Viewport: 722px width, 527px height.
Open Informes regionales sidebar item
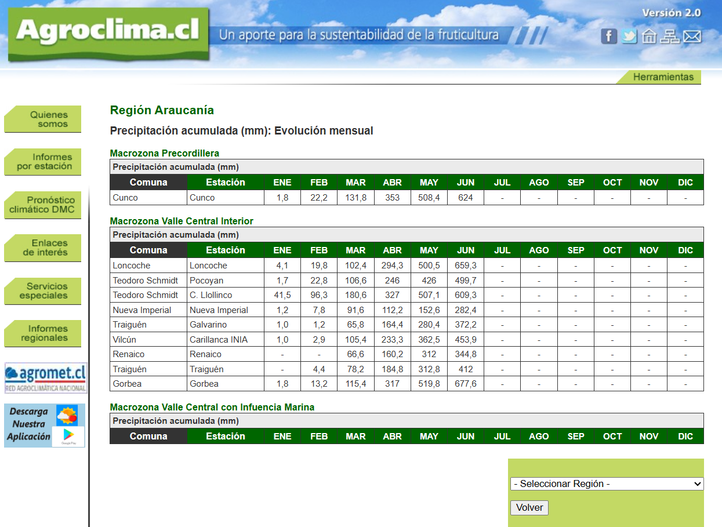43,333
